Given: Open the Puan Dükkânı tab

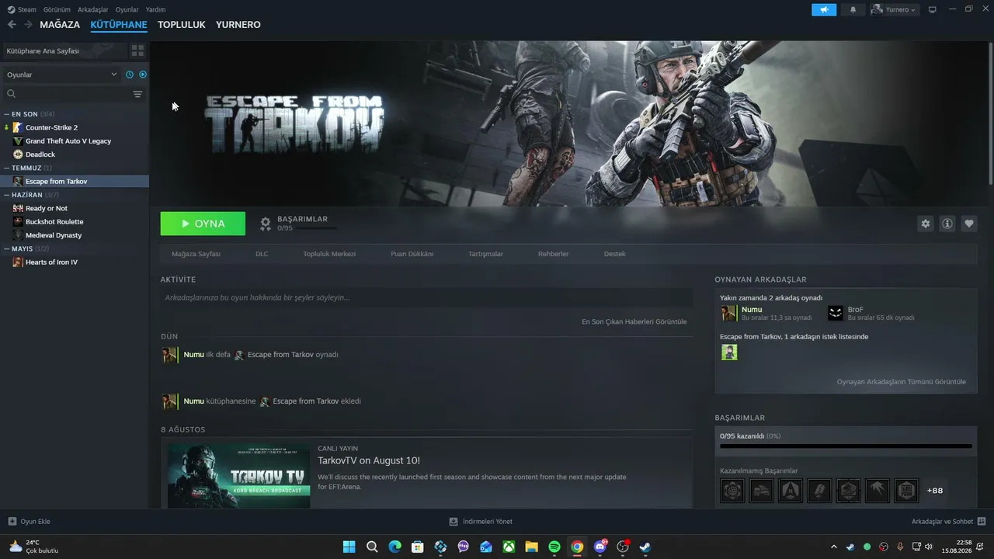Looking at the screenshot, I should tap(412, 254).
